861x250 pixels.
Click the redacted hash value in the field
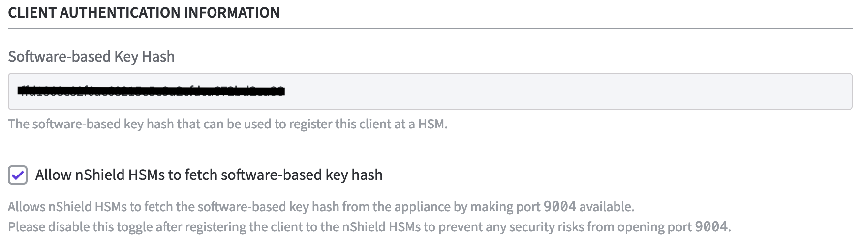151,91
